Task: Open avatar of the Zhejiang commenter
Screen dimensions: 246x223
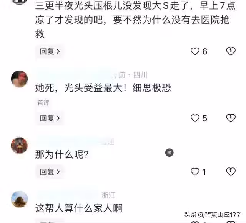Action: tap(20, 199)
